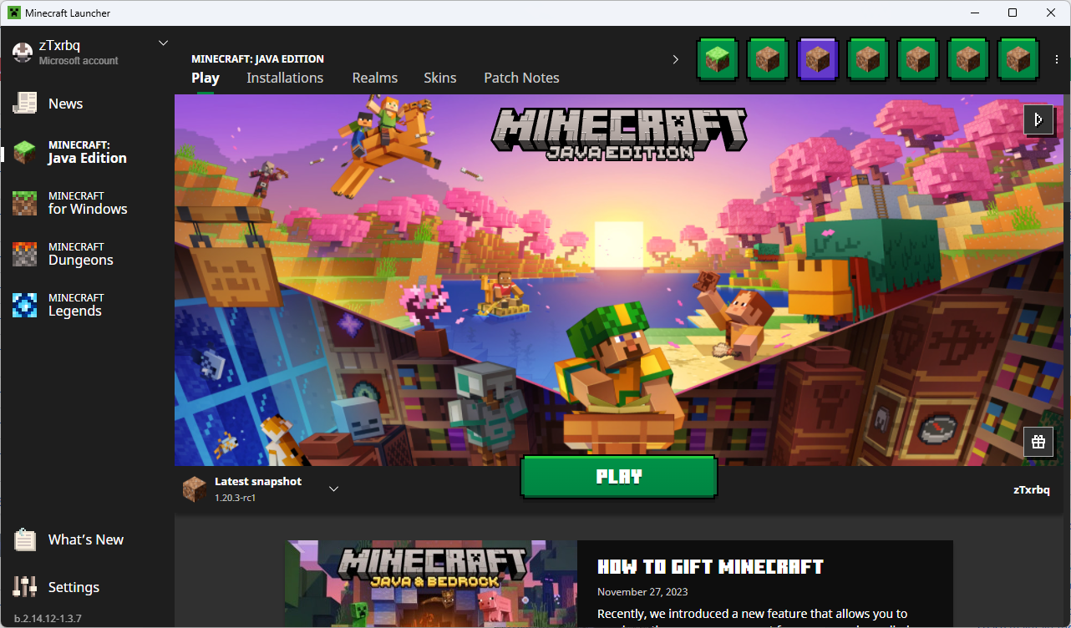Open Minecraft Legends in sidebar

pos(87,305)
